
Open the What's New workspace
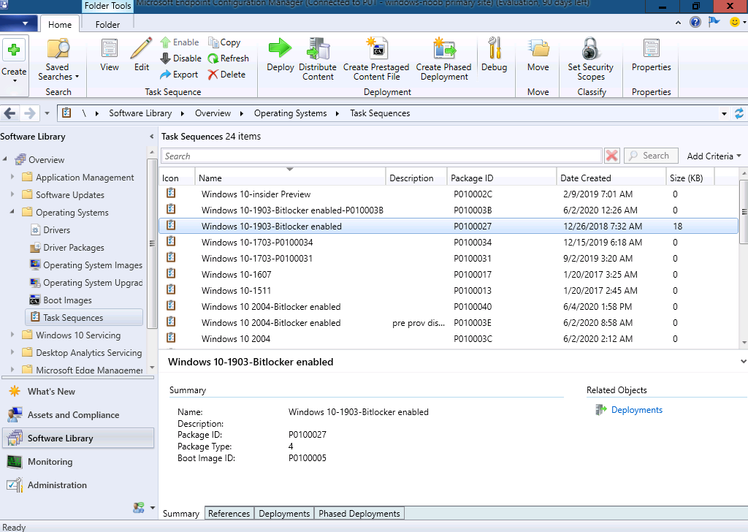coord(78,392)
